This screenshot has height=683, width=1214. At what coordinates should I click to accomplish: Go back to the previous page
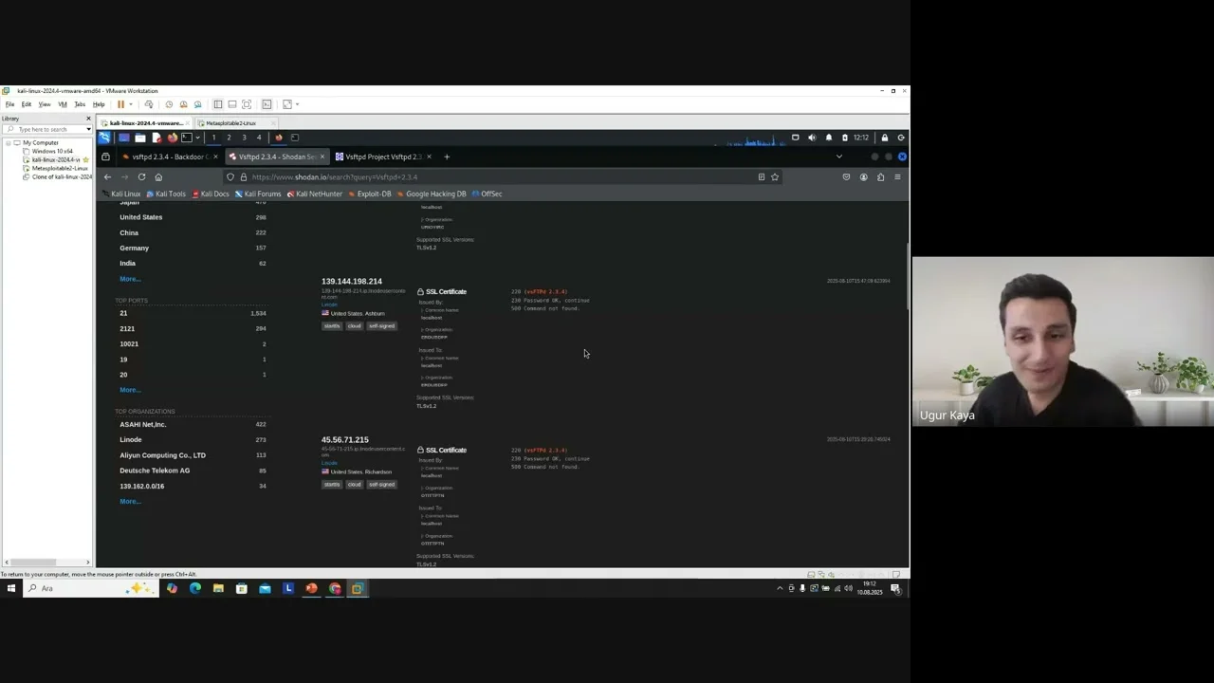(107, 177)
